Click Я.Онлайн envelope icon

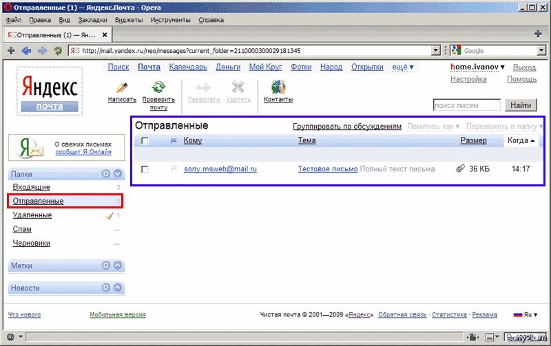point(30,147)
